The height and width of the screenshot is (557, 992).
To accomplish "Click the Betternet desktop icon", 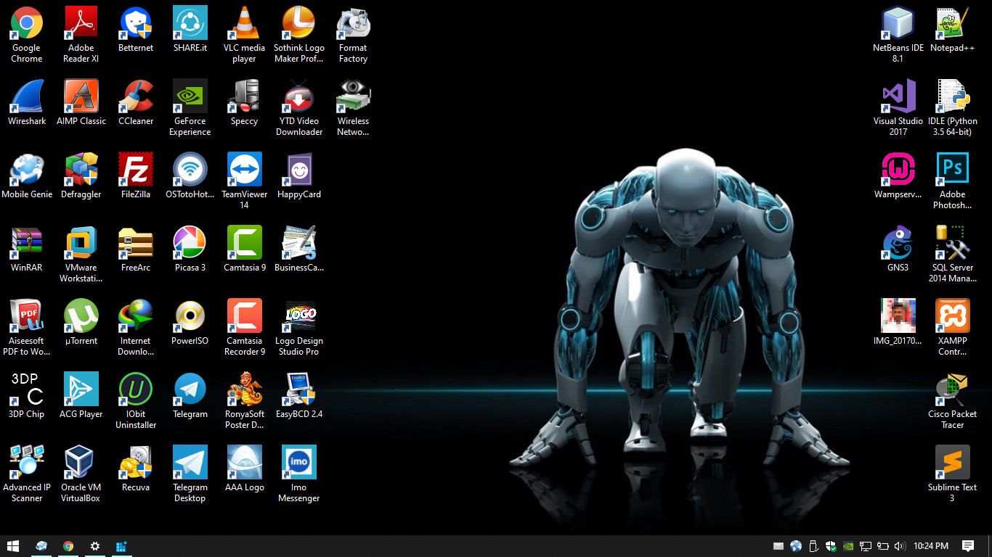I will (x=136, y=23).
